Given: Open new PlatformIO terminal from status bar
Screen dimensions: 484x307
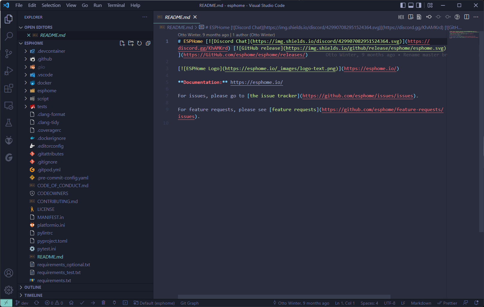Looking at the screenshot, I should [125, 303].
